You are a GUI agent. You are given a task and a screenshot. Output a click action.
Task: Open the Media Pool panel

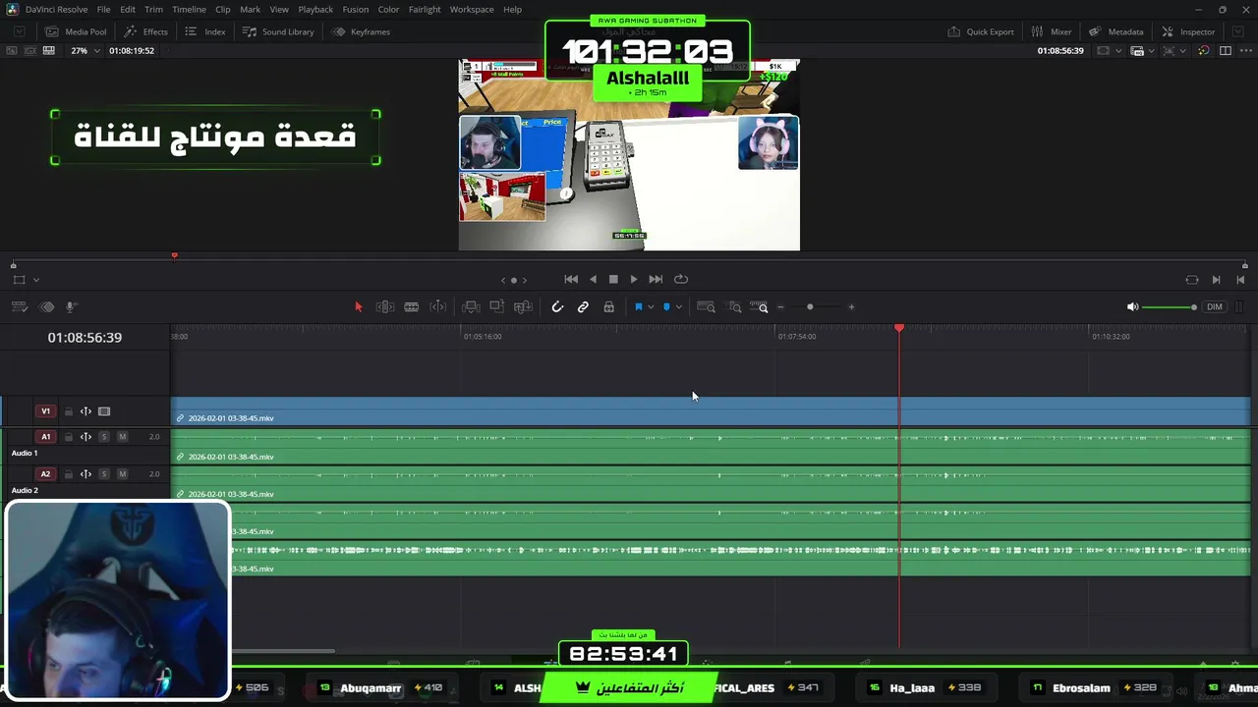coord(75,31)
